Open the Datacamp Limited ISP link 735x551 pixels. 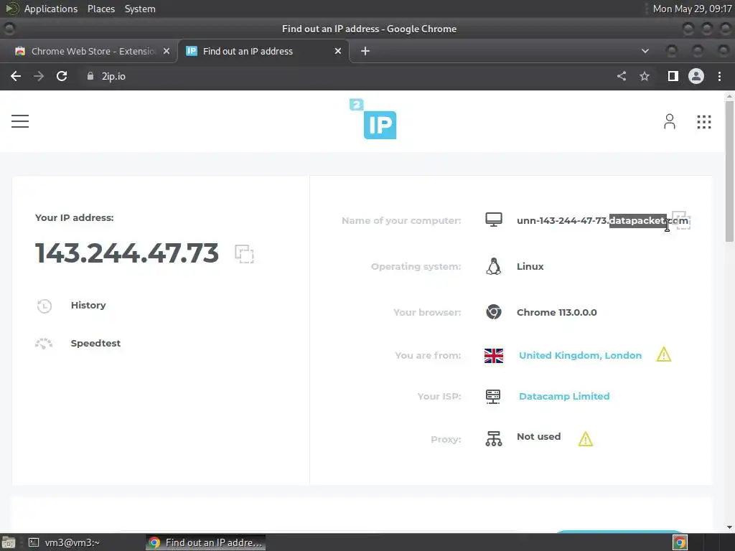564,396
